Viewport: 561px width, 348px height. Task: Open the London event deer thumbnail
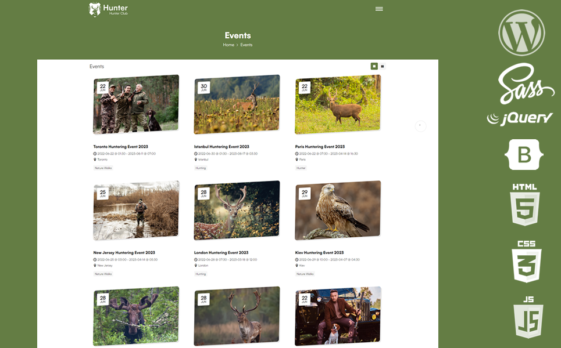click(237, 211)
